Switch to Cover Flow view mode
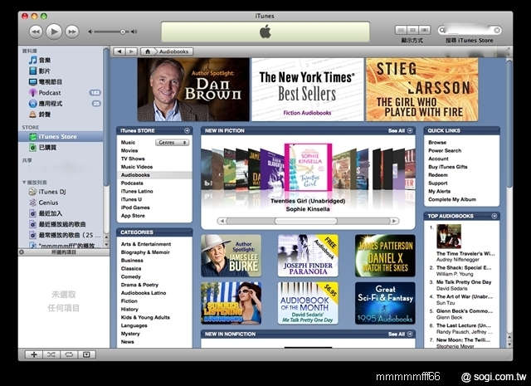The height and width of the screenshot is (386, 531). click(x=423, y=30)
